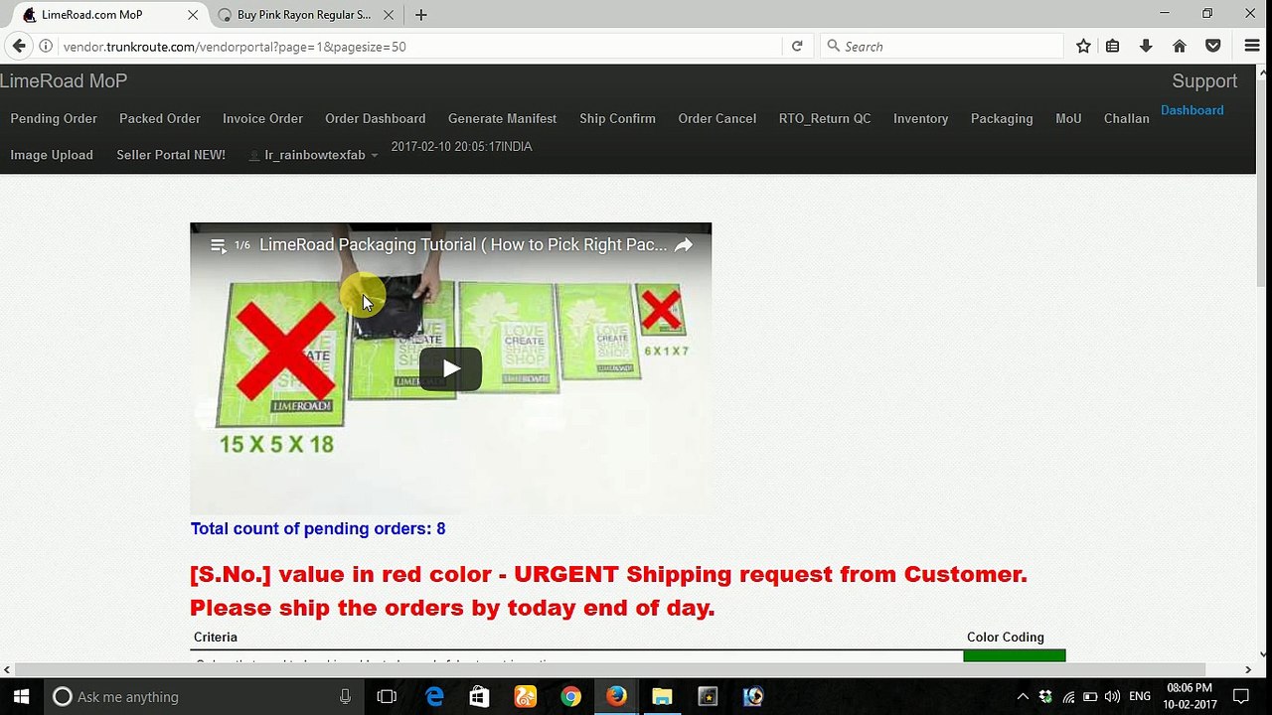Open the Packed Order menu
Image resolution: width=1272 pixels, height=715 pixels.
(x=160, y=118)
